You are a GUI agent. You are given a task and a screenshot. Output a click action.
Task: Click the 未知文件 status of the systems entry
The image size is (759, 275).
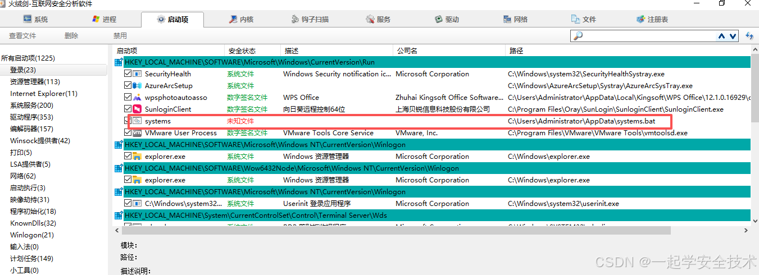point(240,121)
